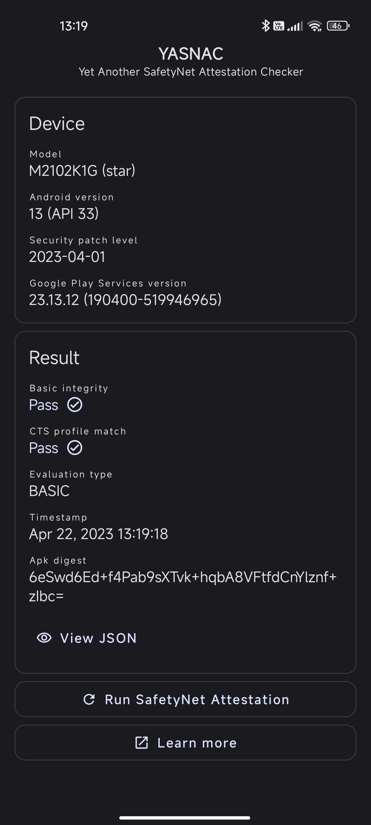
Task: Open the View JSON button
Action: pos(87,638)
